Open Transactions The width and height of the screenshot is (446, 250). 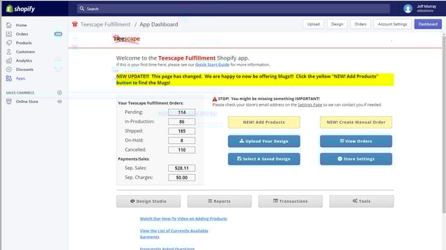point(291,201)
